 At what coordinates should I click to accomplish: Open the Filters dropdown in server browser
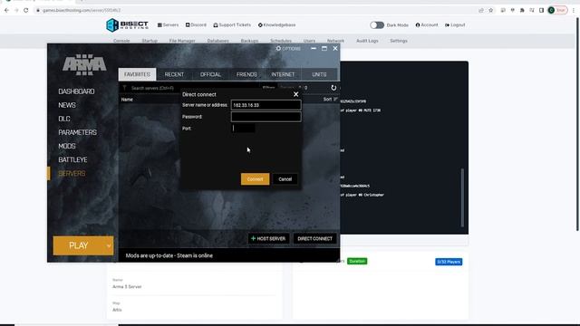[269, 88]
